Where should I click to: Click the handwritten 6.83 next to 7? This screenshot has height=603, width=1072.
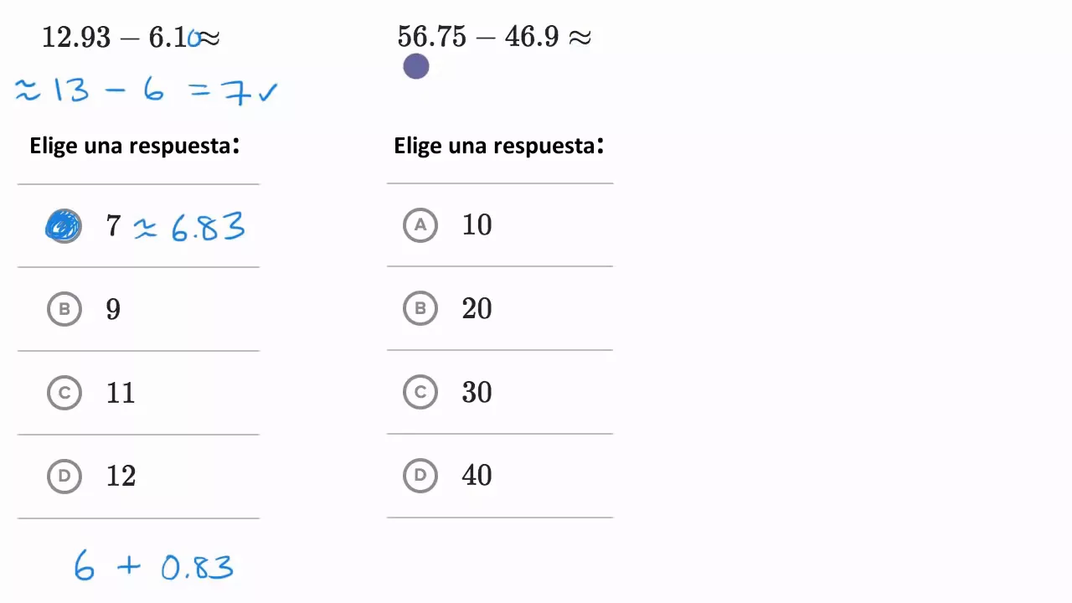[x=208, y=227]
